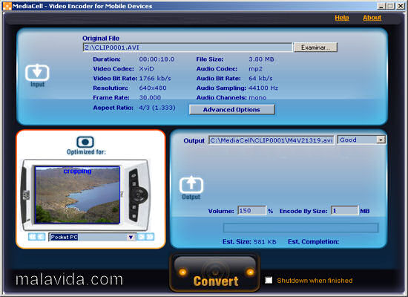The width and height of the screenshot is (408, 297).
Task: Click the frame rate value 30.000
Action: tap(150, 98)
